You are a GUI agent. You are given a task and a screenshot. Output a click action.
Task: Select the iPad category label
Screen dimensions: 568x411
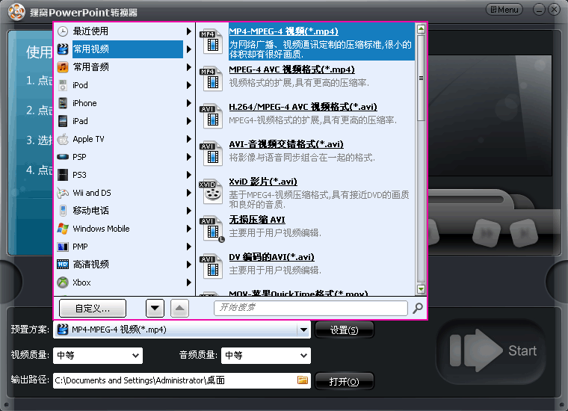tap(80, 121)
